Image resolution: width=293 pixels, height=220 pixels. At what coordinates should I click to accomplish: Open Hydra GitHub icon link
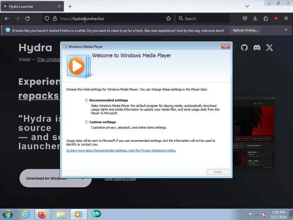[x=244, y=48]
